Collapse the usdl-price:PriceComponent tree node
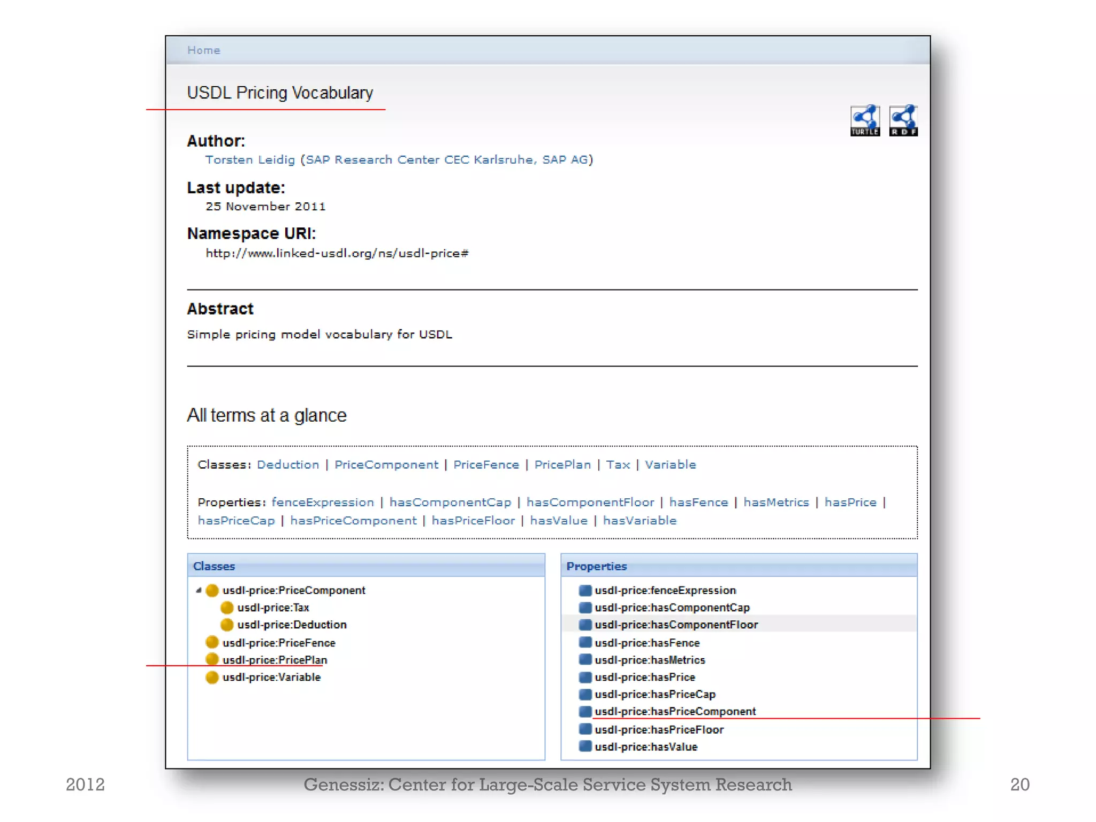1096x822 pixels. (x=199, y=590)
